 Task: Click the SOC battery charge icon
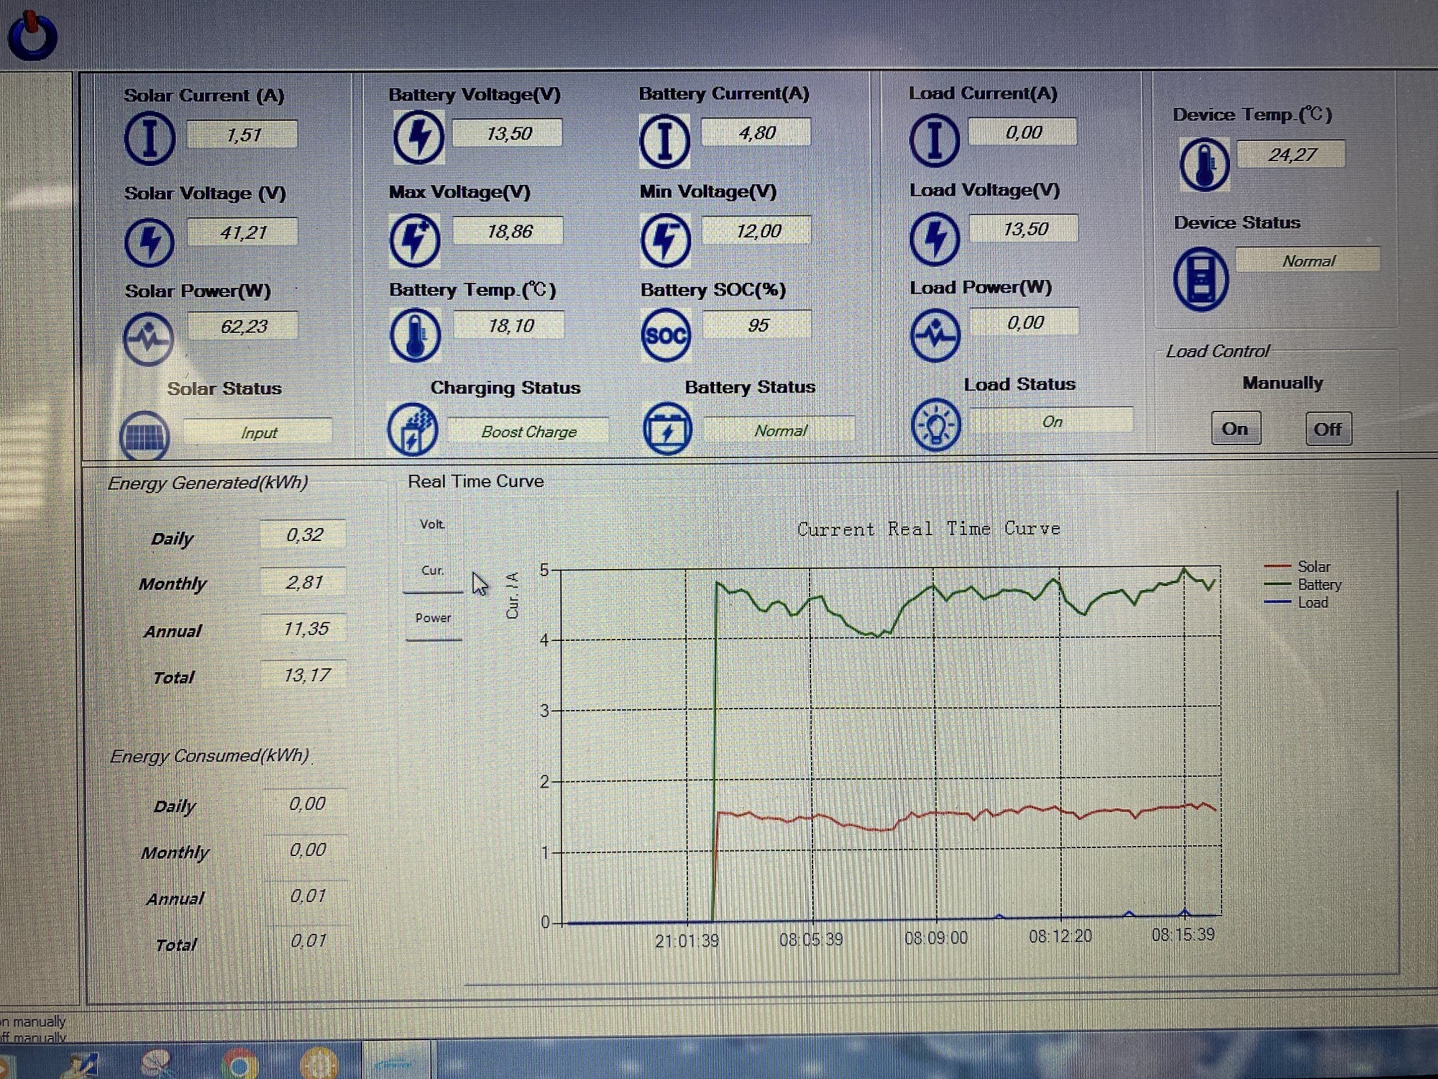point(665,335)
